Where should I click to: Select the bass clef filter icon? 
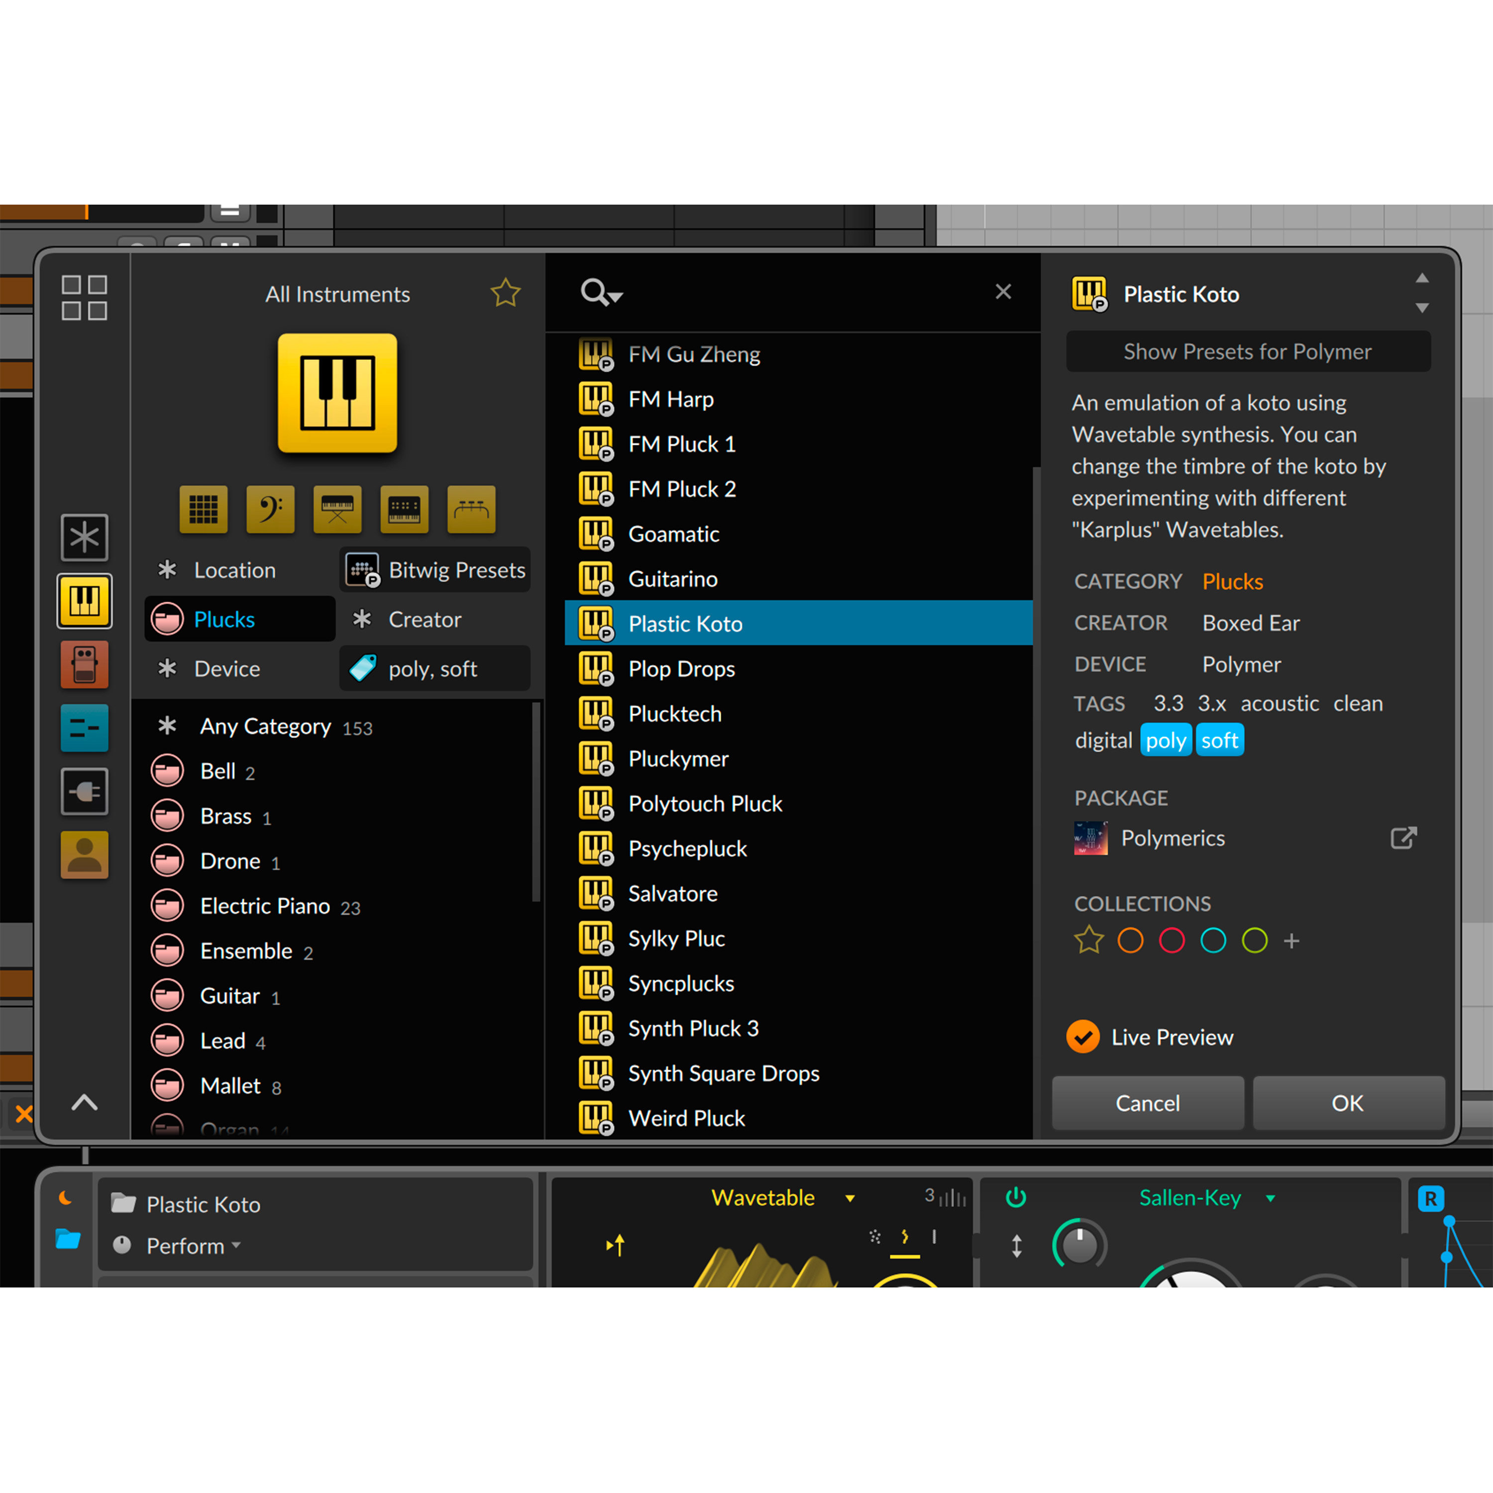coord(270,509)
